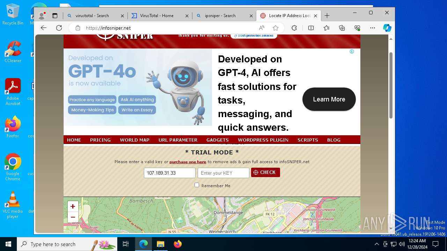Image resolution: width=447 pixels, height=251 pixels.
Task: Open the BLOG menu item
Action: (x=334, y=140)
